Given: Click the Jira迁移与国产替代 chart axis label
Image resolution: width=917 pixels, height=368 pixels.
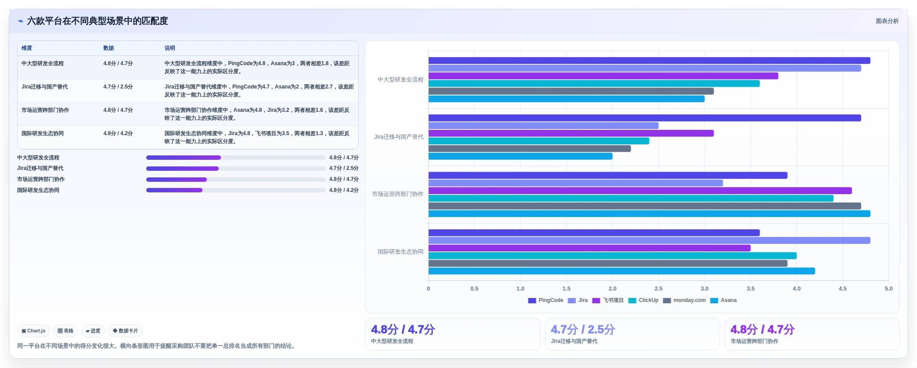Looking at the screenshot, I should tap(399, 137).
